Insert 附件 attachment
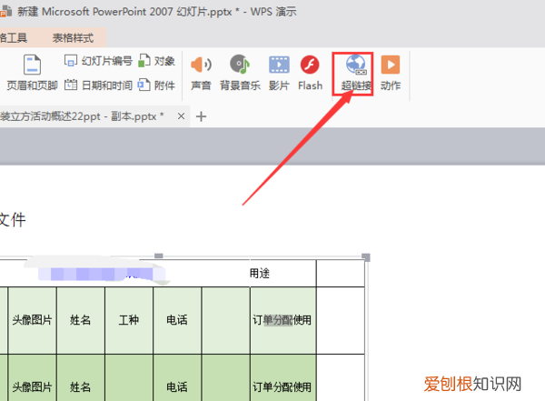Screen dimensions: 545x401 [156, 85]
